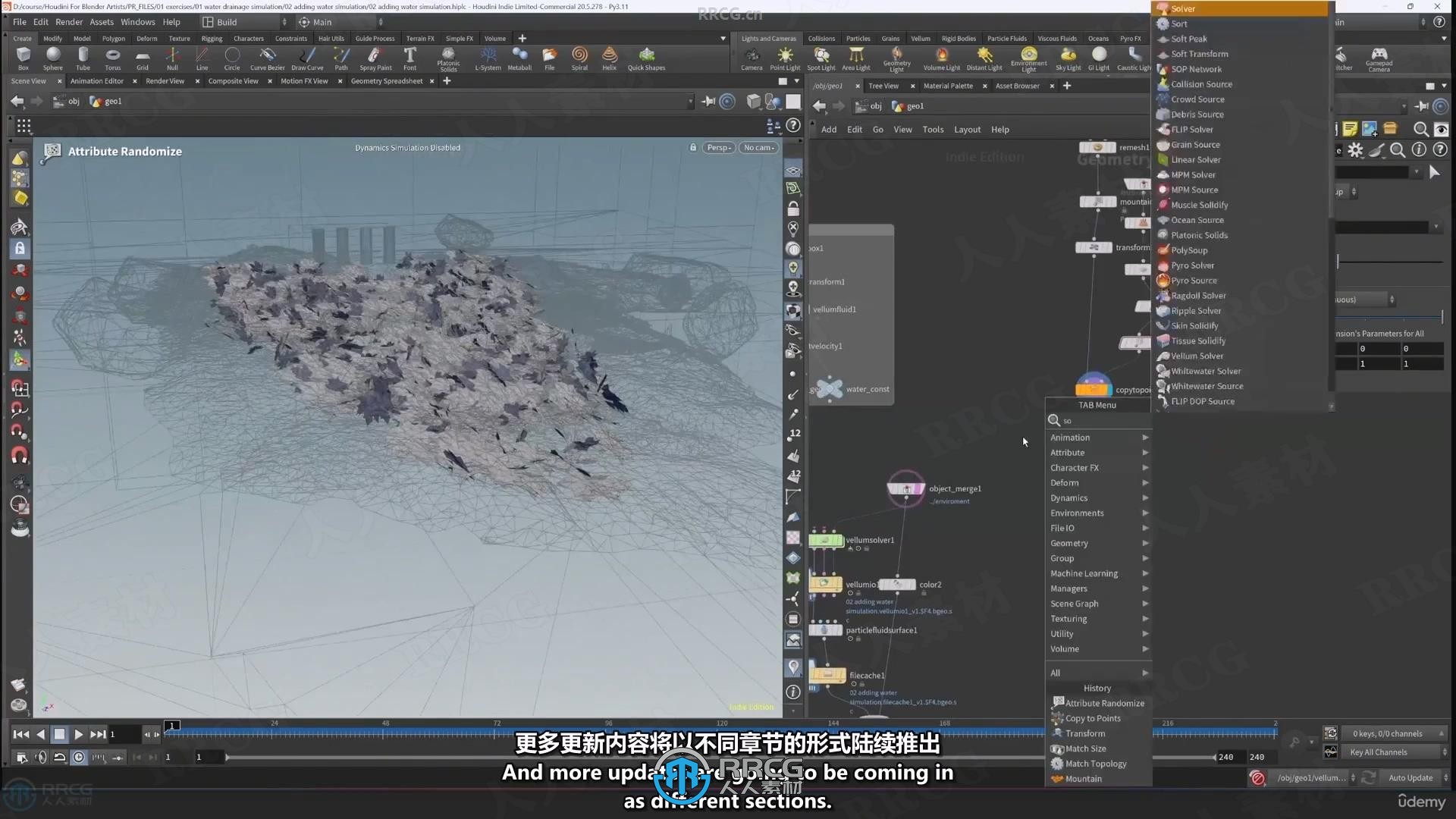Screen dimensions: 1456x819
Task: Add an Area Light from shelf
Action: [856, 58]
